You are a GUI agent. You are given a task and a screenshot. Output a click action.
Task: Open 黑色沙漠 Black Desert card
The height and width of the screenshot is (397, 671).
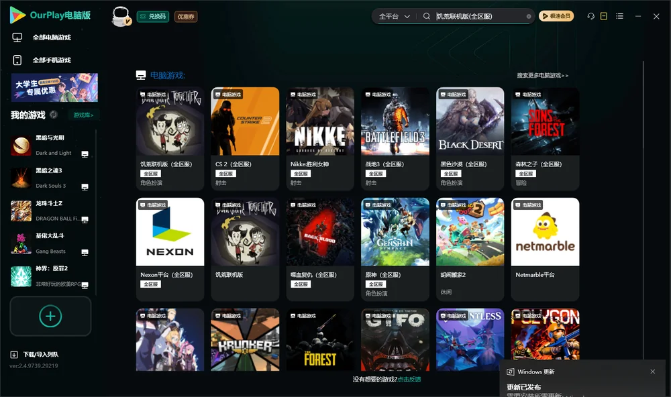pyautogui.click(x=470, y=139)
